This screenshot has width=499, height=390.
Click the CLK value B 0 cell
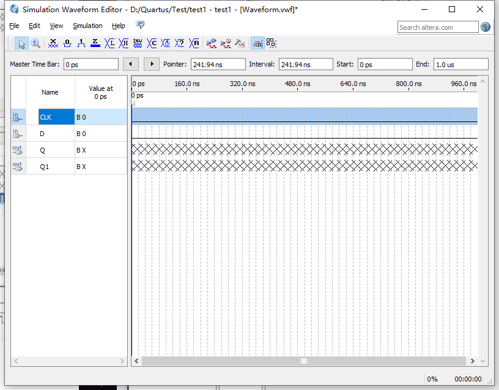tap(101, 117)
